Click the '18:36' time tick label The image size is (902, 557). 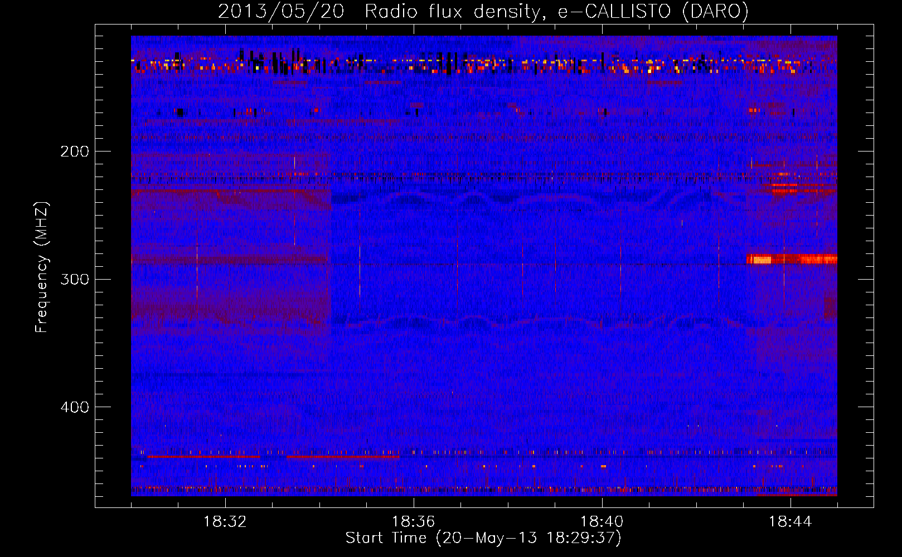(x=414, y=522)
